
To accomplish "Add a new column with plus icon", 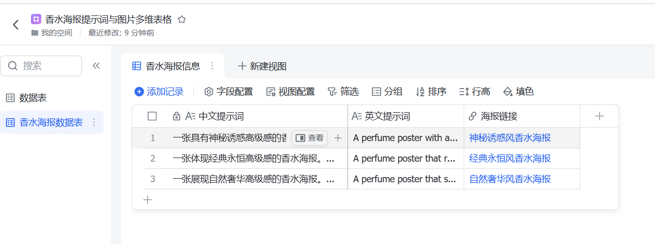I will click(x=599, y=116).
